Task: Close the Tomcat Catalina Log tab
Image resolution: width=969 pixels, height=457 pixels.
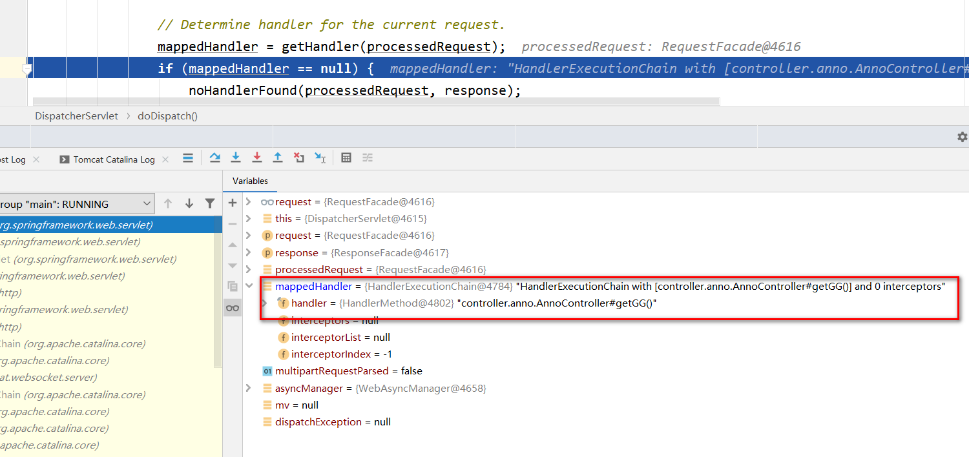Action: tap(165, 159)
